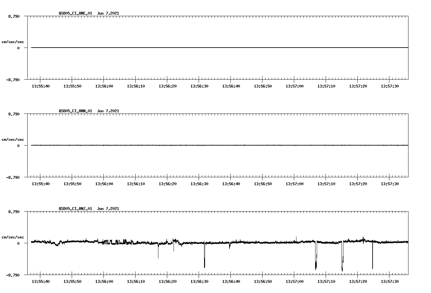Click the date label on the HNN plot
Image resolution: width=431 pixels, height=293 pixels.
[x=108, y=111]
